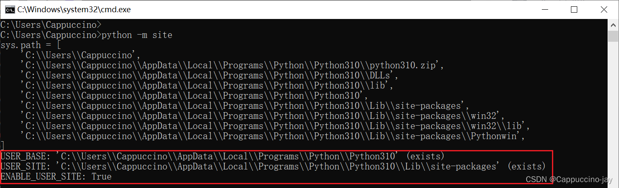Click the ENABLE_USER_SITE label
The height and width of the screenshot is (188, 619).
pos(43,177)
